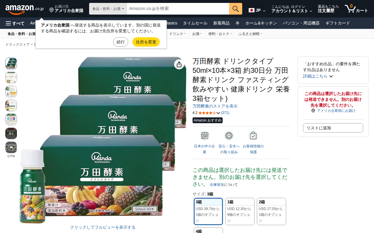Click the お客様情報の保護 shield icon

(x=253, y=136)
